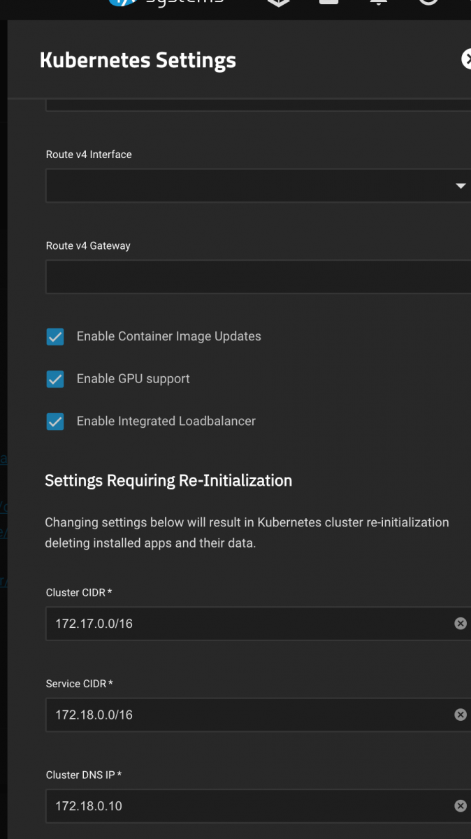
Task: Close the Kubernetes Settings panel
Action: click(467, 59)
